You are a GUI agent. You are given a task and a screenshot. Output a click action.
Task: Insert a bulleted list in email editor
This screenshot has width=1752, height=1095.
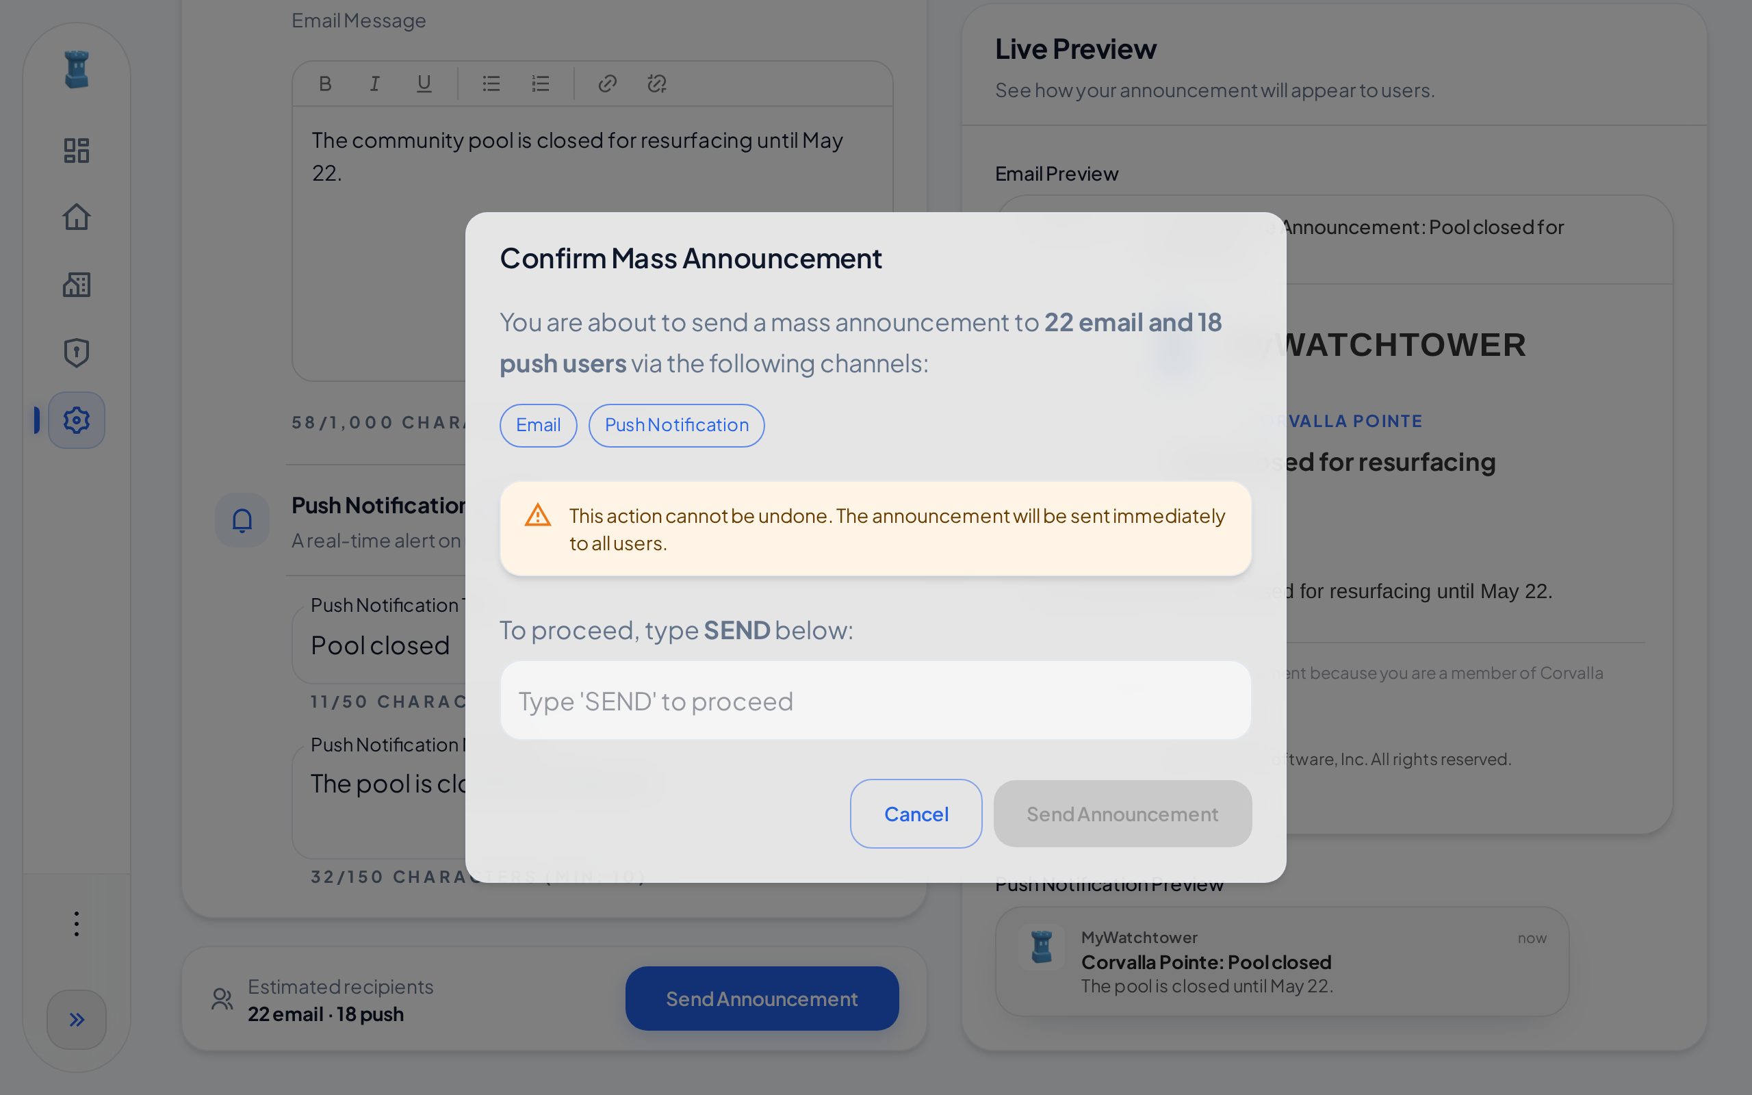tap(491, 84)
